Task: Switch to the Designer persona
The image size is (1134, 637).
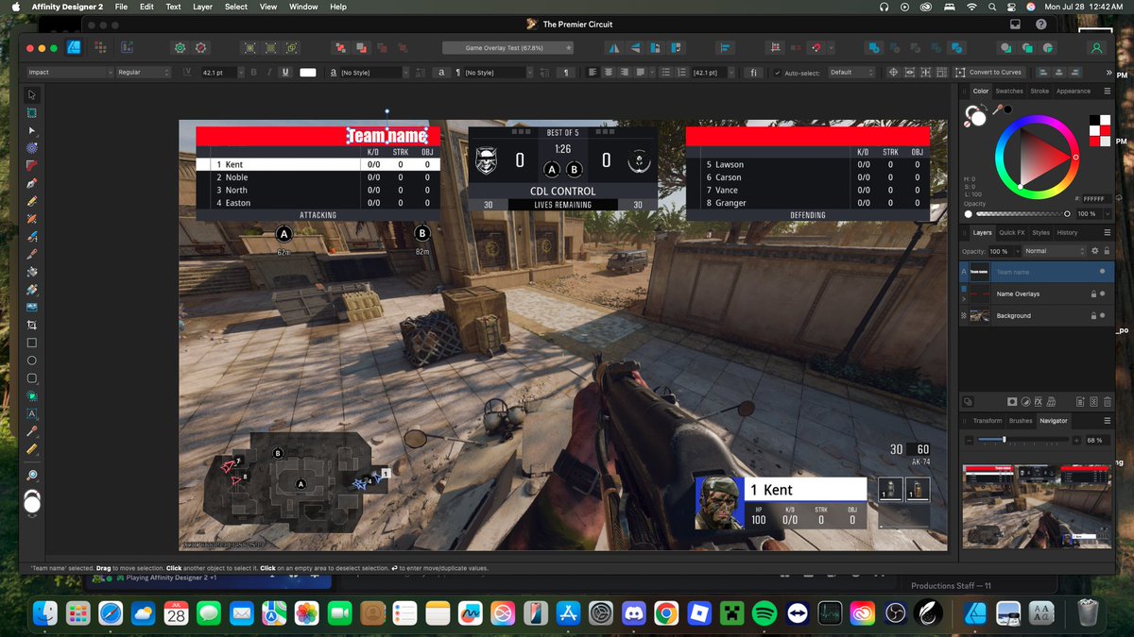Action: tap(74, 47)
